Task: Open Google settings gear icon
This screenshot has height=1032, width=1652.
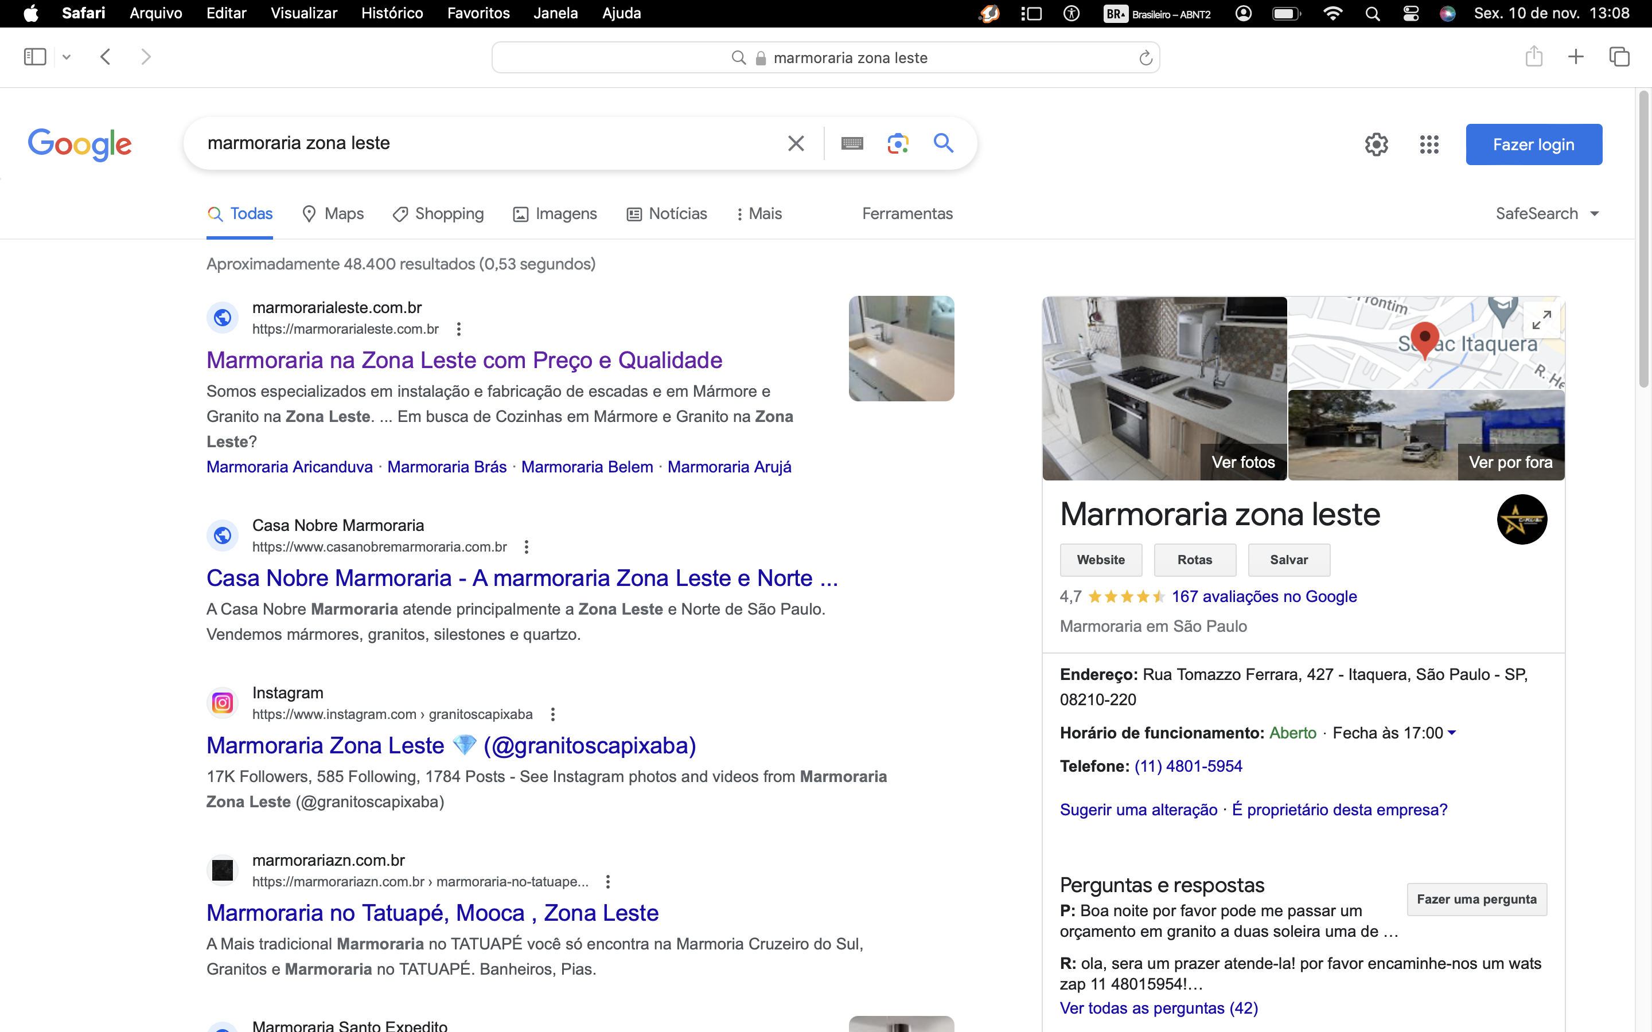Action: (1376, 144)
